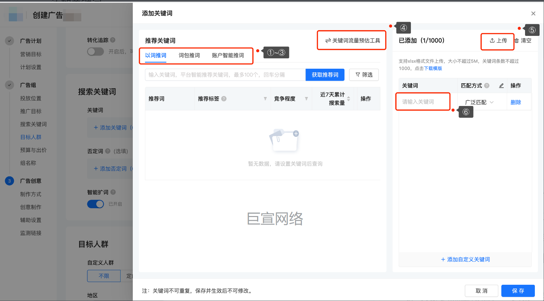Go to 营销目标 in sidebar
Image resolution: width=544 pixels, height=301 pixels.
(x=31, y=54)
